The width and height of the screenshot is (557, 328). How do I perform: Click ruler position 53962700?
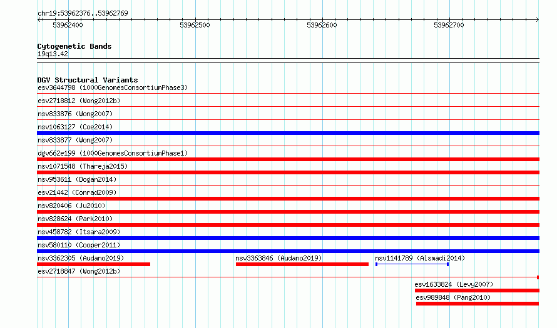click(x=449, y=25)
